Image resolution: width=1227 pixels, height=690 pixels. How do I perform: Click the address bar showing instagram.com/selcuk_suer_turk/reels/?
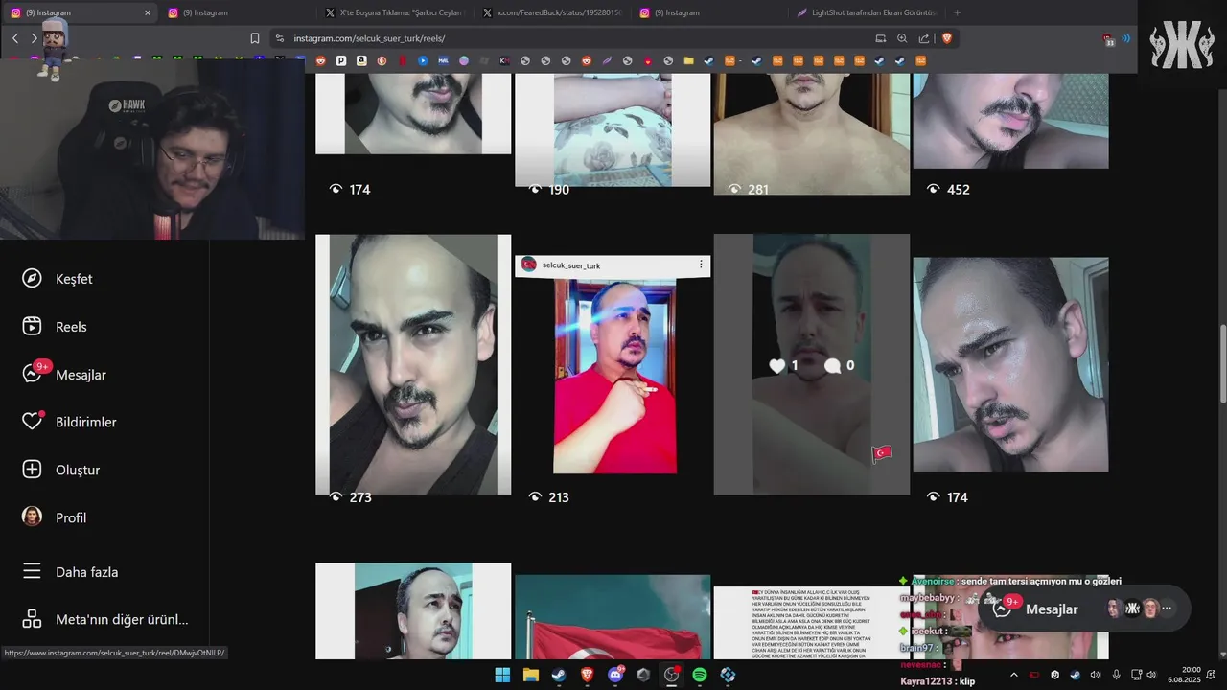[575, 38]
